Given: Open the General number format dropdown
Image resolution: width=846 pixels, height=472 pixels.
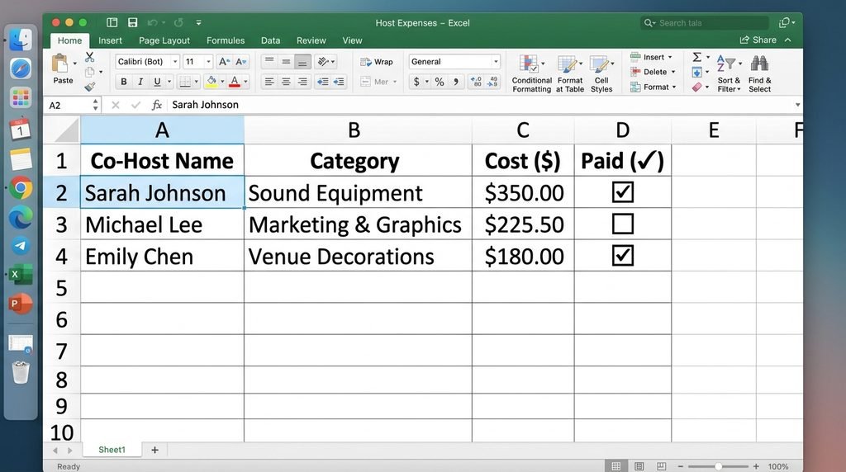Looking at the screenshot, I should click(496, 62).
